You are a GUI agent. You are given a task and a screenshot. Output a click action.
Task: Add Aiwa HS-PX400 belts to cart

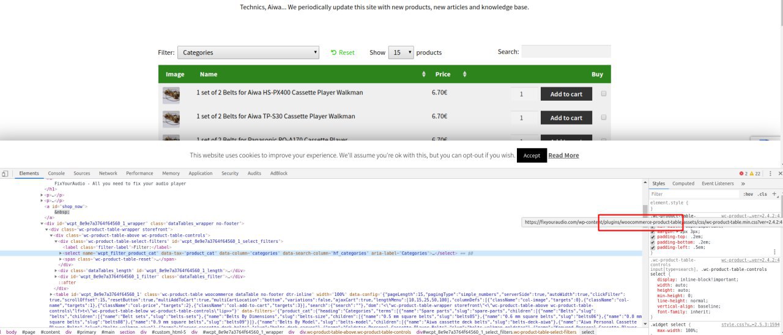click(x=566, y=94)
